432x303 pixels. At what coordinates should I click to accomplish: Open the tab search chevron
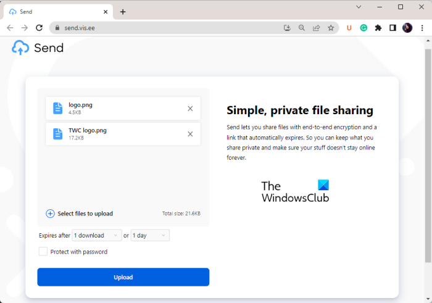(x=359, y=7)
